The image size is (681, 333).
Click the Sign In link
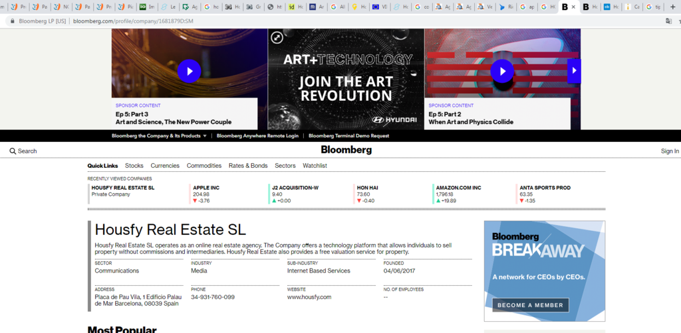pyautogui.click(x=670, y=151)
